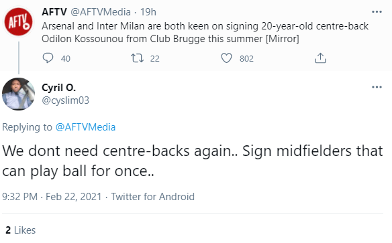This screenshot has width=392, height=243.
Task: Open the @AFTVMedia handle in tweet header
Action: point(101,11)
